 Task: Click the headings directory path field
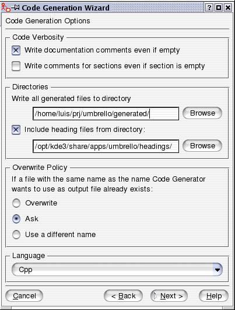click(x=106, y=147)
